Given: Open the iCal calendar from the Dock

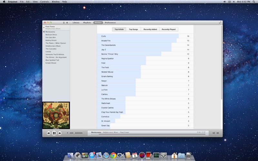Looking at the screenshot, I should [135, 155].
